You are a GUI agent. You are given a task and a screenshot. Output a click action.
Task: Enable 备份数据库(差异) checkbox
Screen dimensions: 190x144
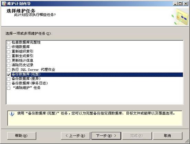(x=9, y=79)
